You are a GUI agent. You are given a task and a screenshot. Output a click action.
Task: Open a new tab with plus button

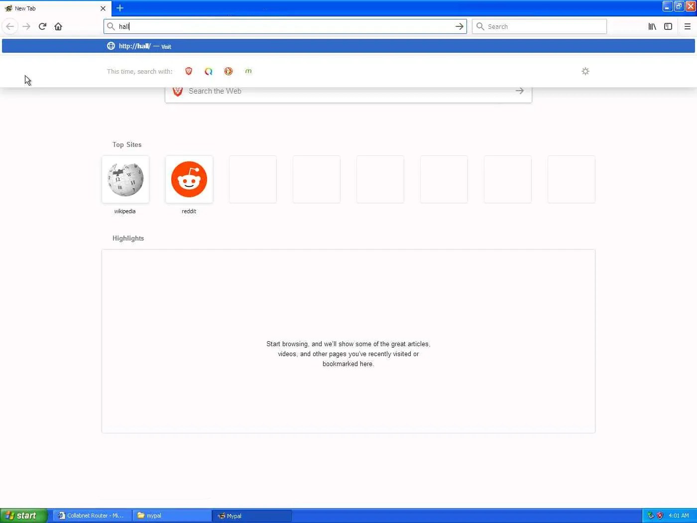(x=120, y=8)
